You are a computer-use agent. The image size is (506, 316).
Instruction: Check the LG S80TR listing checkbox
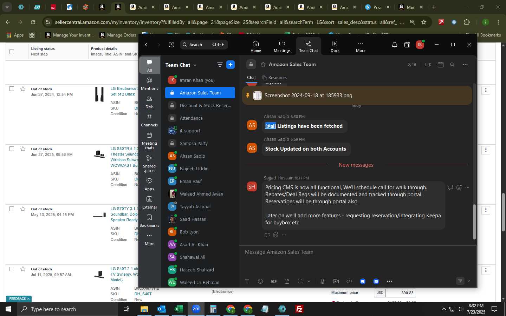point(12,149)
